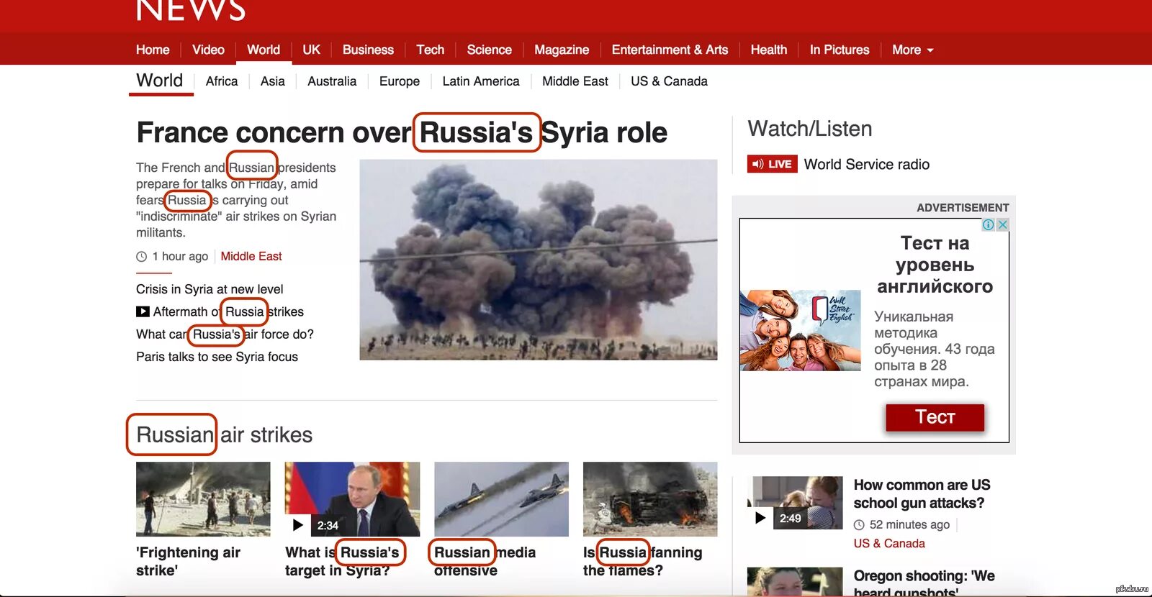The image size is (1152, 597).
Task: Open the Video section in the navigation bar
Action: click(x=208, y=50)
